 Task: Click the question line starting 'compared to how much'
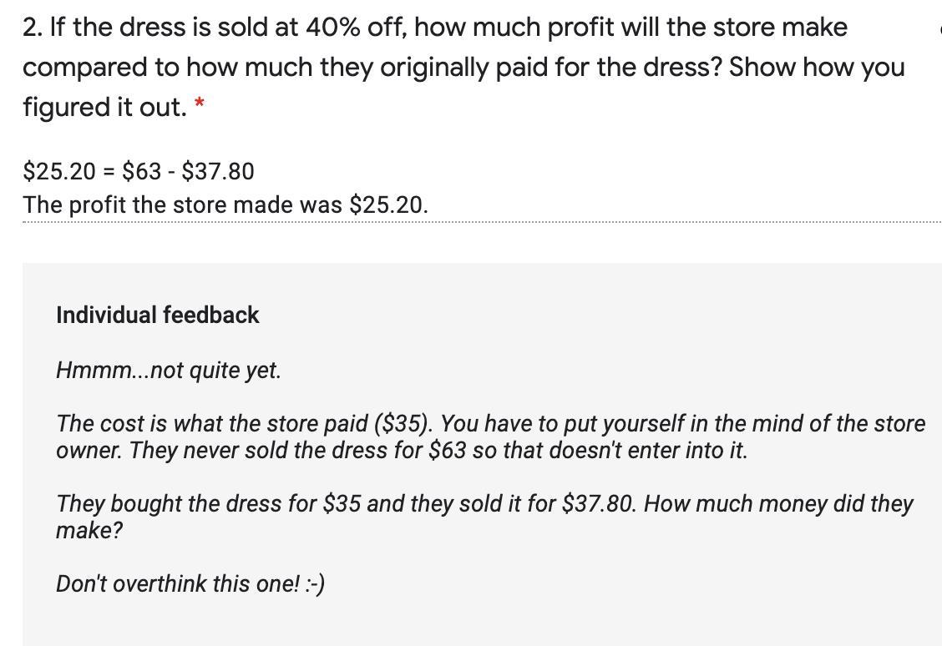[x=463, y=68]
